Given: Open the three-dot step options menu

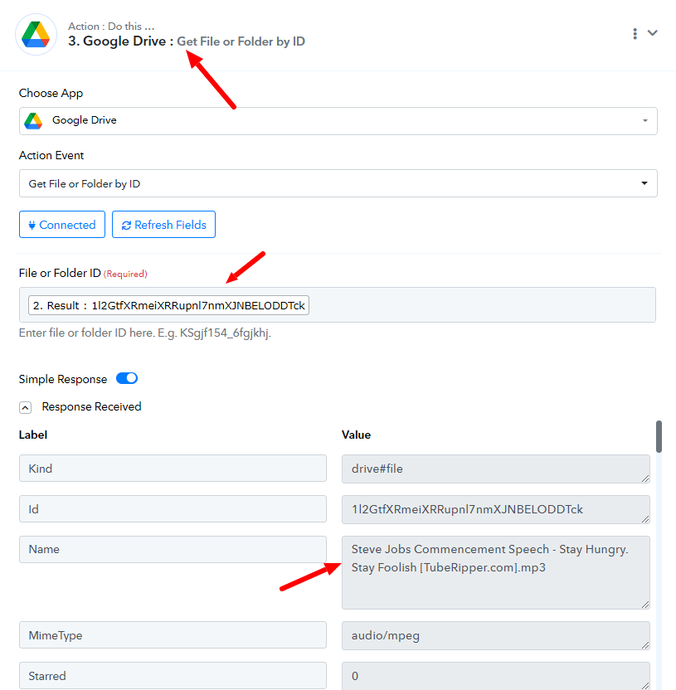Looking at the screenshot, I should point(635,34).
